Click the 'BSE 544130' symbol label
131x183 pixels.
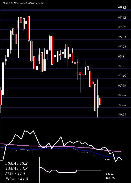(10, 3)
